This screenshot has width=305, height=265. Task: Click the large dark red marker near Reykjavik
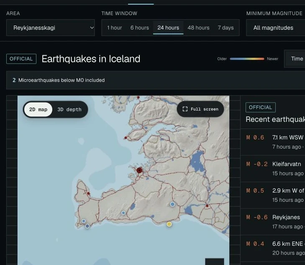pyautogui.click(x=139, y=170)
